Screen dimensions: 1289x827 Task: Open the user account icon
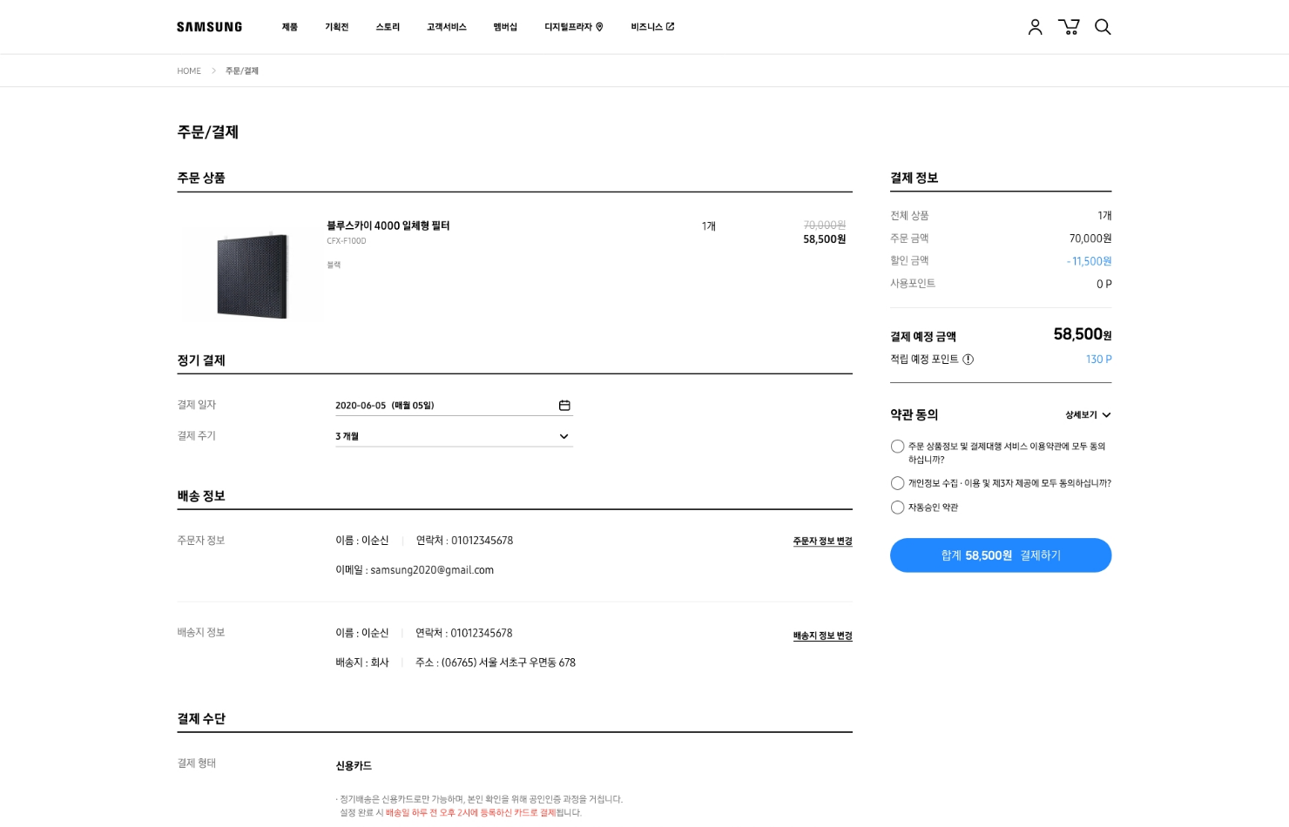point(1035,27)
